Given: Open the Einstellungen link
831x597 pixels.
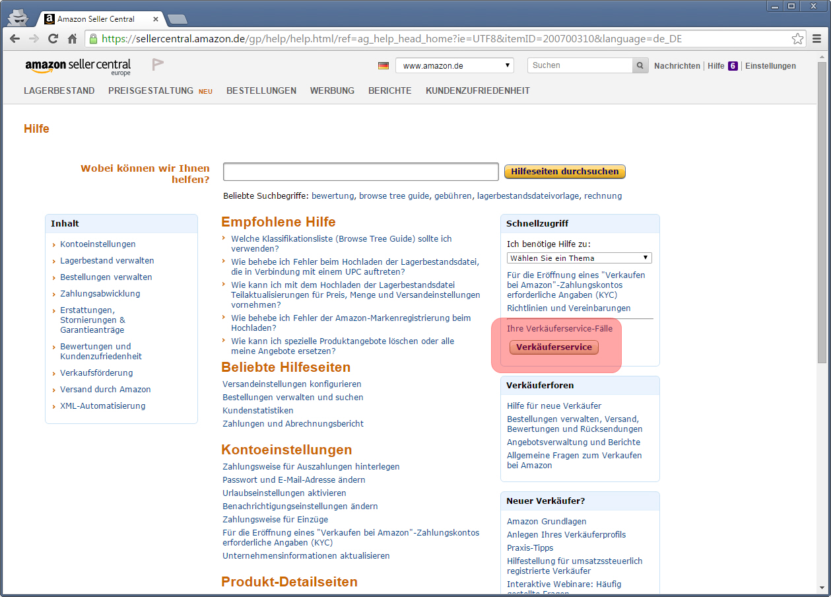Looking at the screenshot, I should click(x=770, y=66).
